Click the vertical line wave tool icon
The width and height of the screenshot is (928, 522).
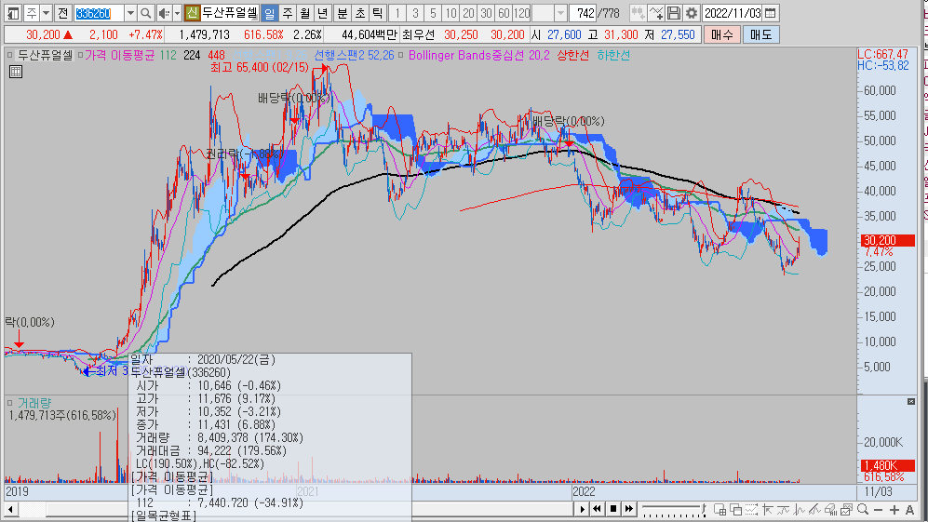[799, 509]
